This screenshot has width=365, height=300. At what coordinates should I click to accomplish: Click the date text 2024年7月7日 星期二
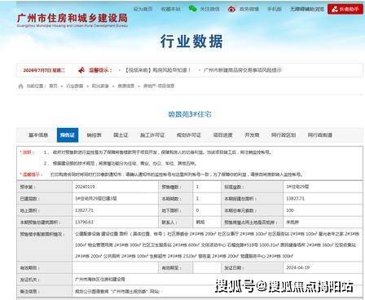(x=44, y=70)
